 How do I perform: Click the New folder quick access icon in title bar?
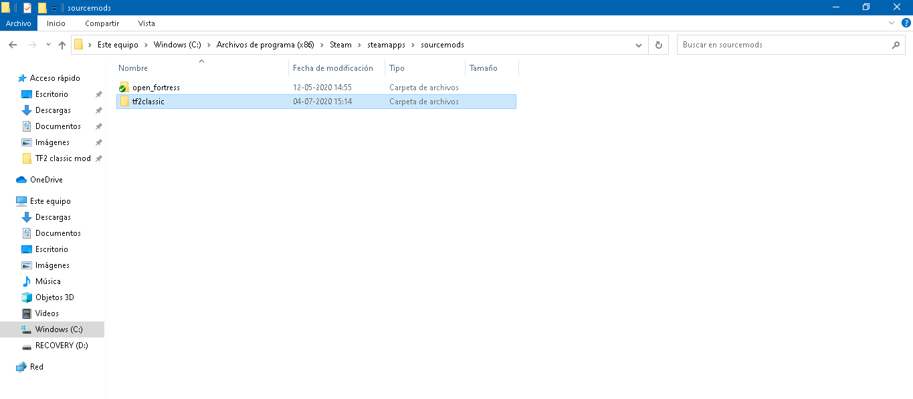42,7
